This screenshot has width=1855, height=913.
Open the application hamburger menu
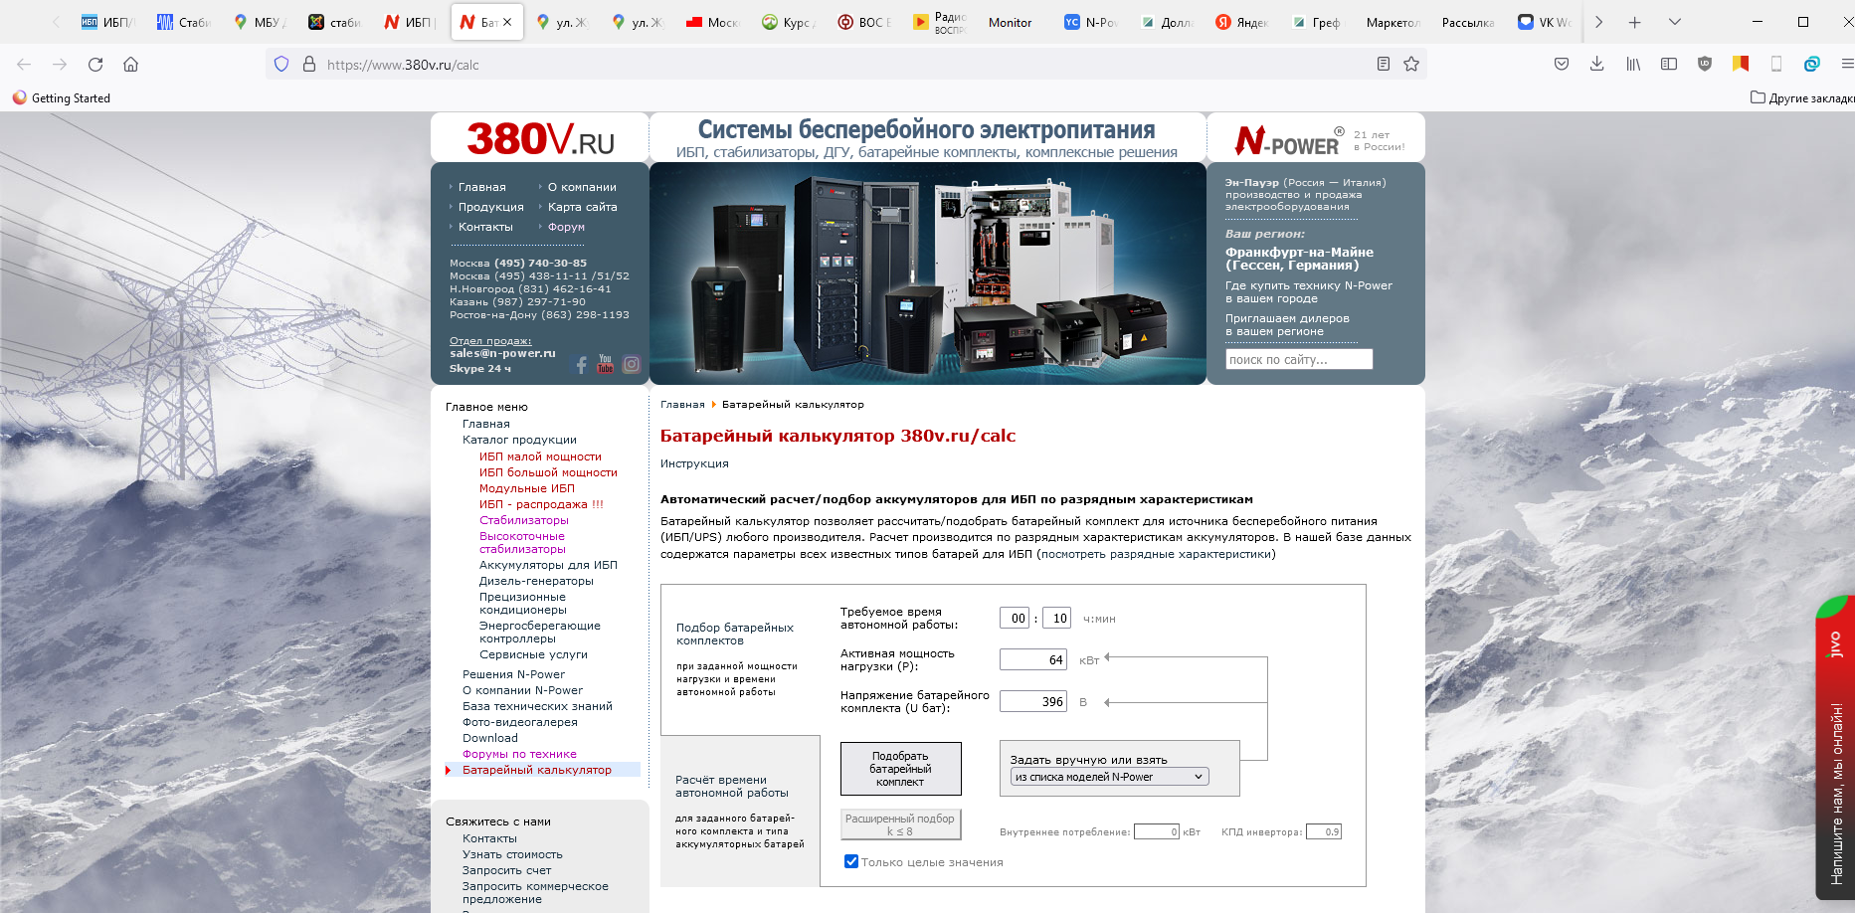point(1846,64)
